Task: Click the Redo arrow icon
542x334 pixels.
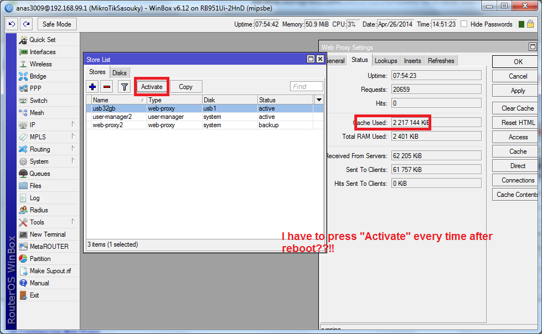Action: click(26, 24)
